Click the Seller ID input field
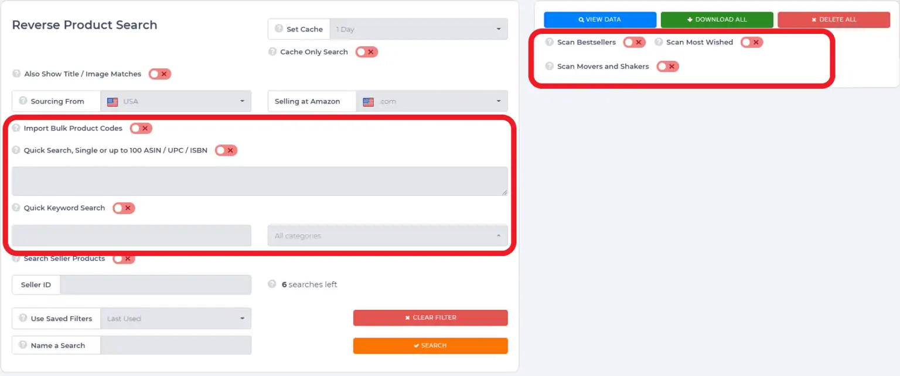 pyautogui.click(x=156, y=285)
